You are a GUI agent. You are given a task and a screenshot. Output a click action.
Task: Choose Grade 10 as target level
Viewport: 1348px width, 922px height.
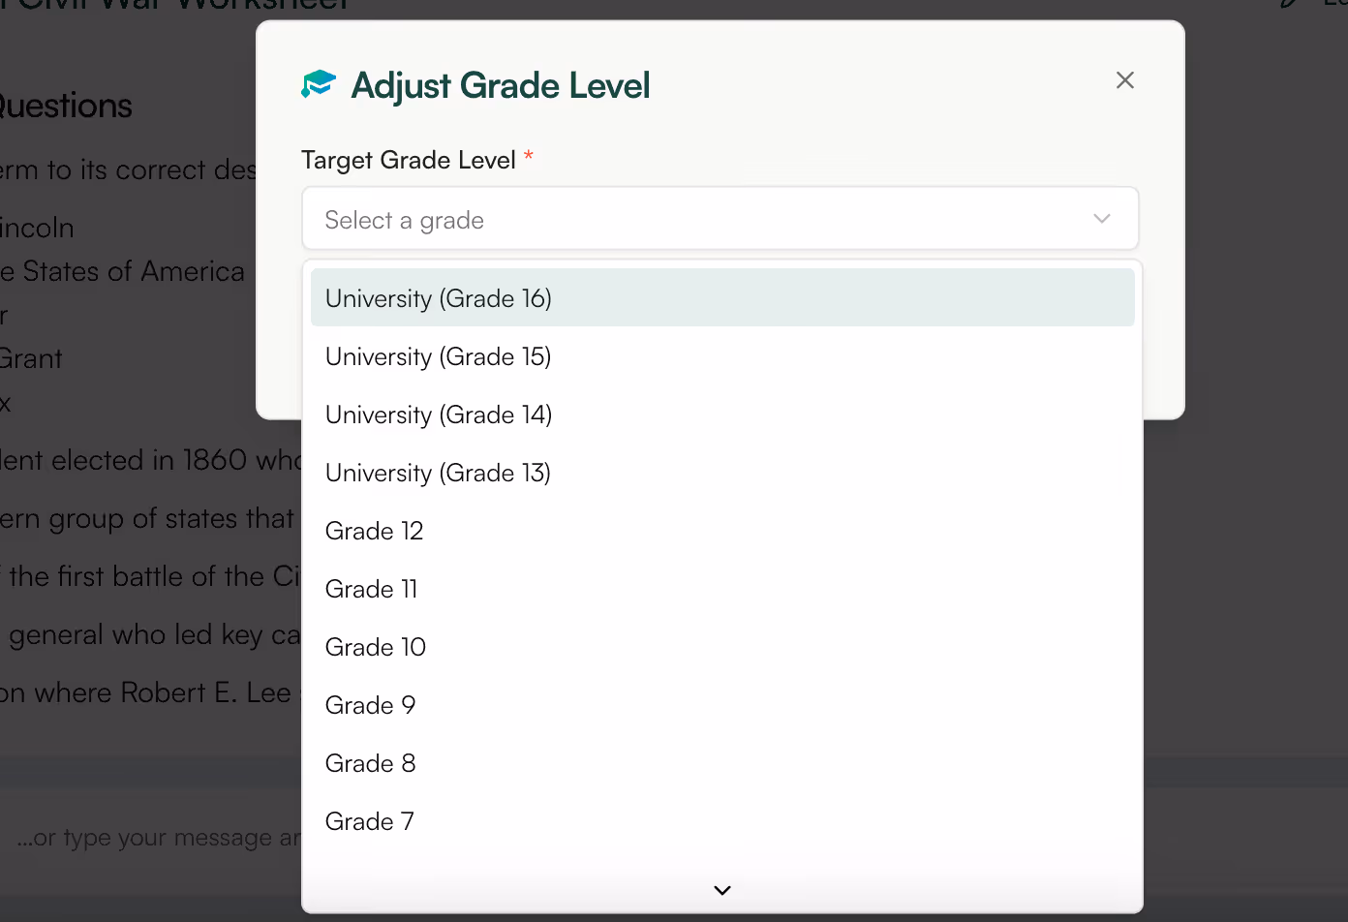tap(376, 647)
